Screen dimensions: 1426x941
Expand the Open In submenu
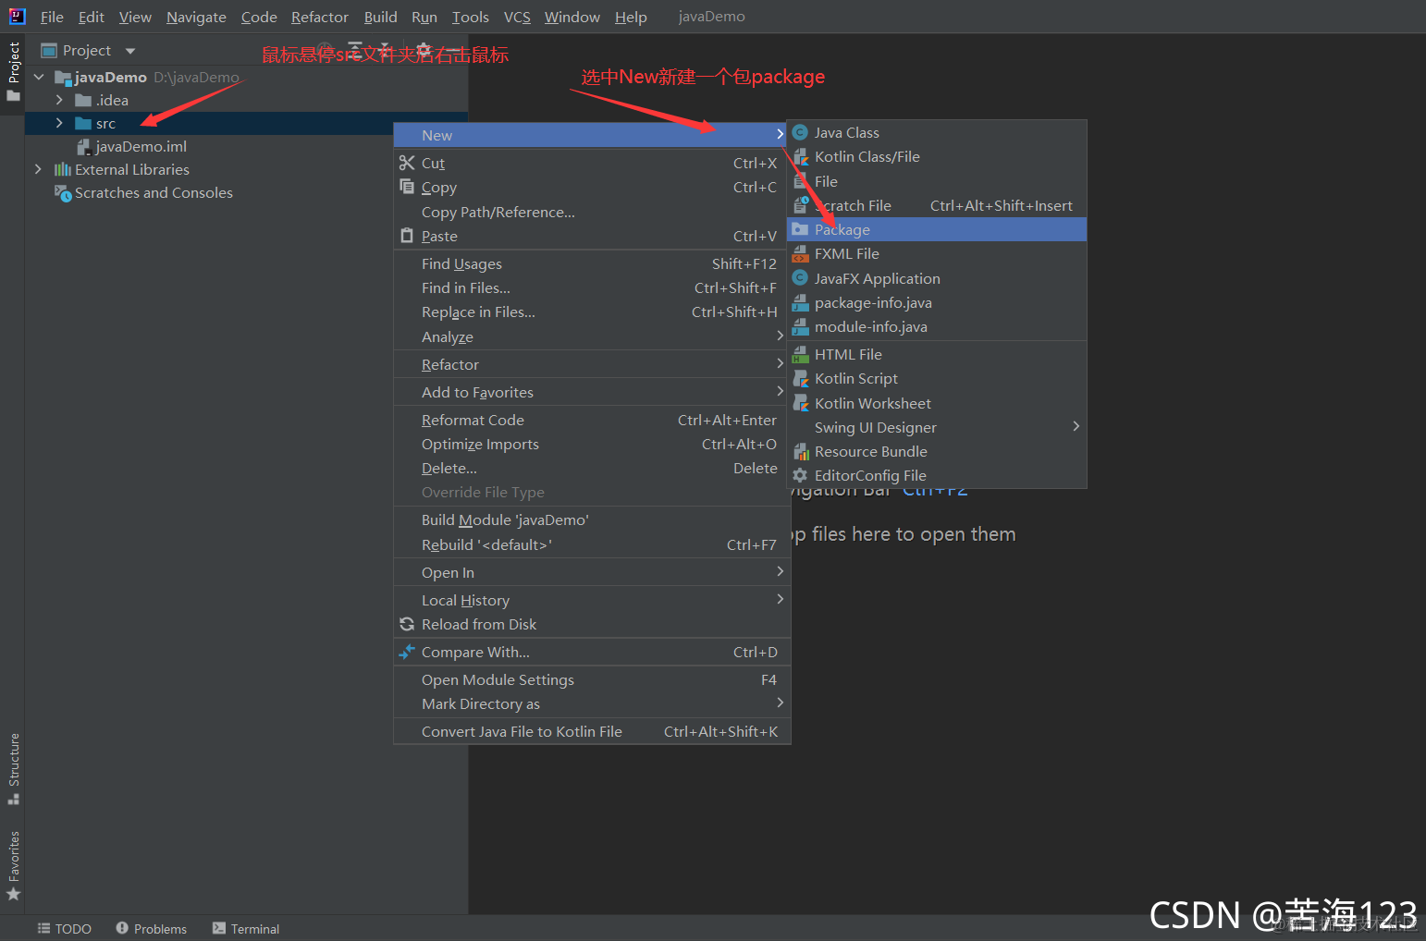[x=592, y=572]
